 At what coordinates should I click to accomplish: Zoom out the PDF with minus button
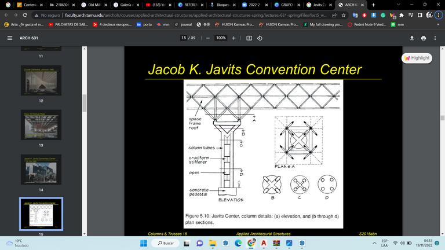click(x=208, y=38)
